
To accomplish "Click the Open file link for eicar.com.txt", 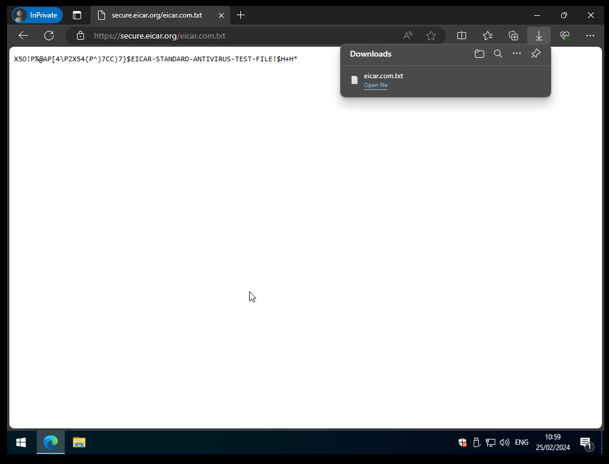I will [375, 85].
